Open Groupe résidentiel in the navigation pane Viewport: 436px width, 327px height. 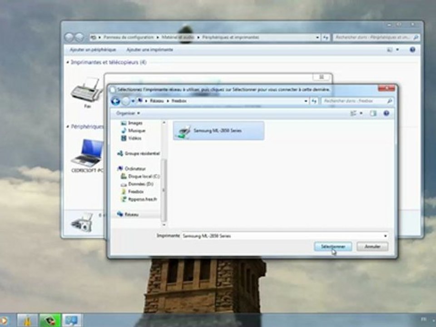coord(139,153)
